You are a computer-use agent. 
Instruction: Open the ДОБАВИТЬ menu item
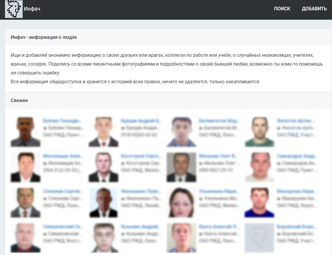pos(314,9)
